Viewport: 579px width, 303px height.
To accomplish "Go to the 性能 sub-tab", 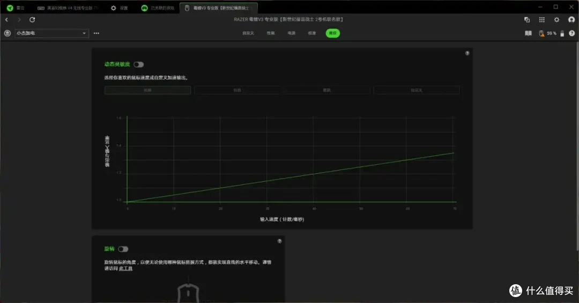I will [x=271, y=33].
